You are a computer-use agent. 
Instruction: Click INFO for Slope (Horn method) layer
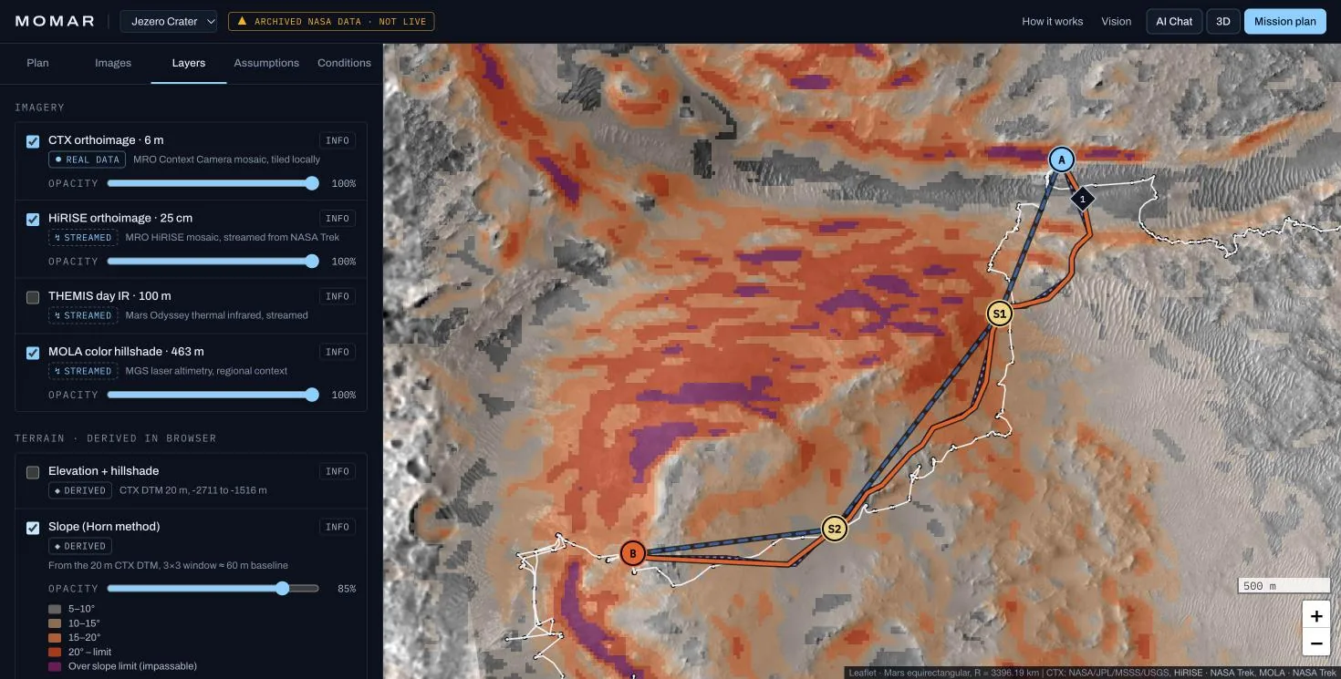click(x=338, y=527)
